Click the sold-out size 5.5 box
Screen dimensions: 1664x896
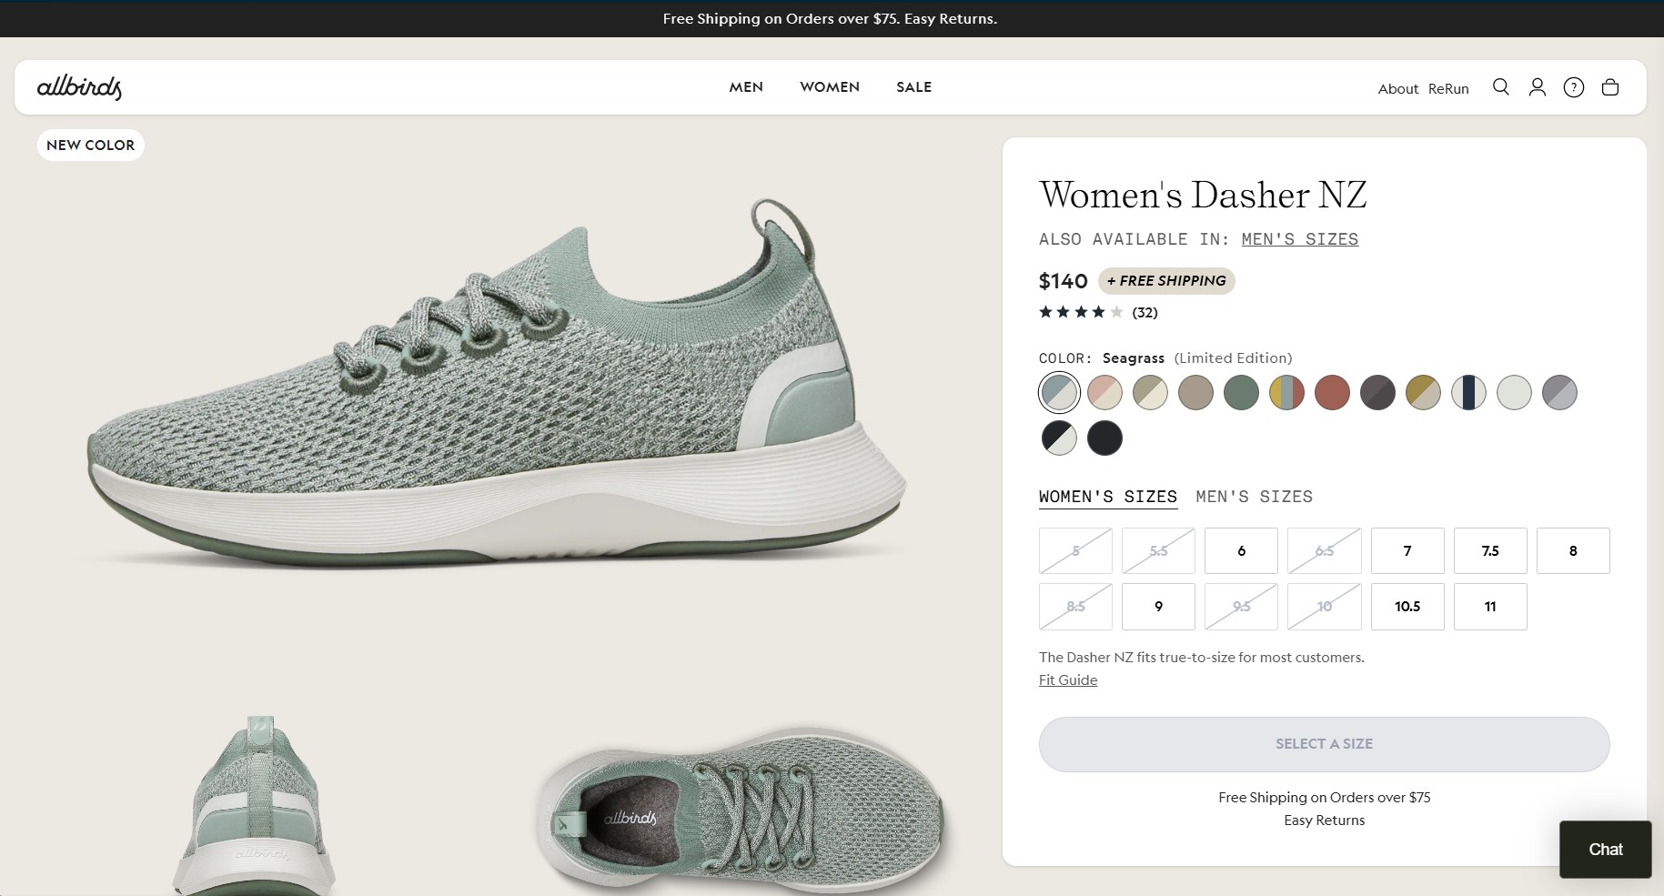(x=1158, y=551)
